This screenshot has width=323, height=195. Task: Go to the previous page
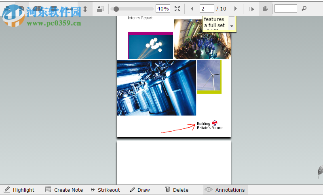pos(192,8)
